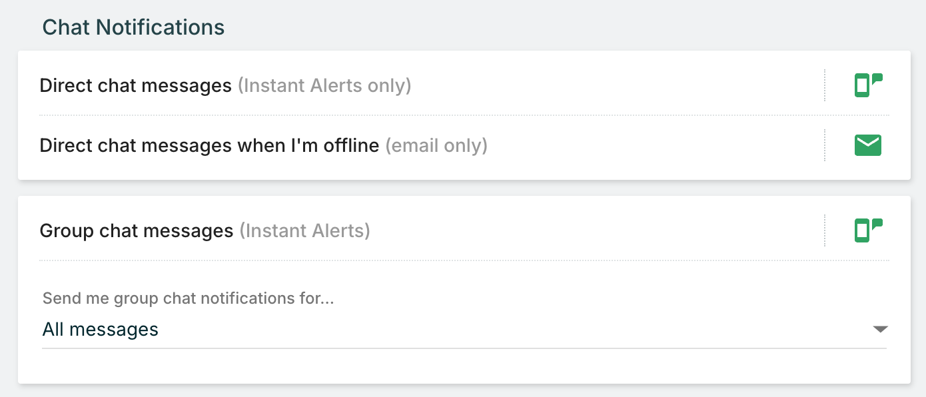Image resolution: width=926 pixels, height=397 pixels.
Task: Click the "(Instant Alerts)" group chat hint
Action: pyautogui.click(x=304, y=230)
